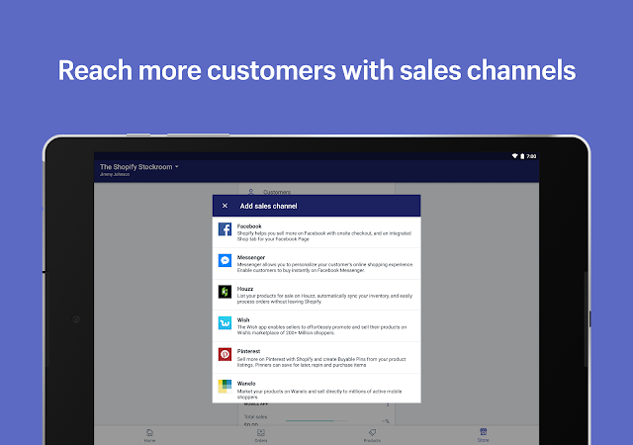Click the Total sales label

pos(255,416)
